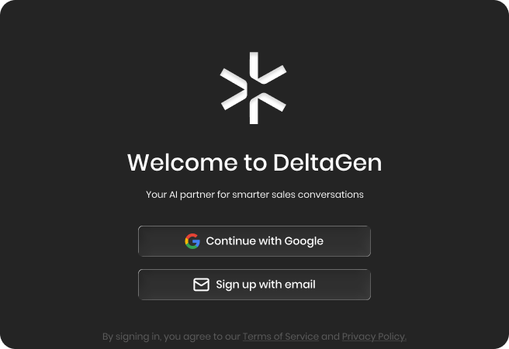Continue with Google sign-in

tap(254, 241)
